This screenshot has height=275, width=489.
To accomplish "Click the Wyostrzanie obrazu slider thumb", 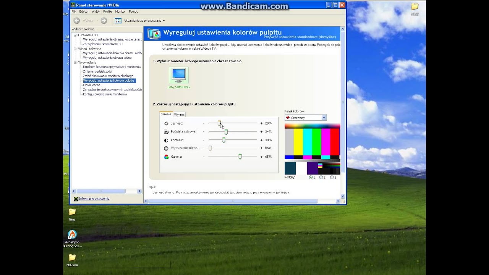I will [210, 148].
